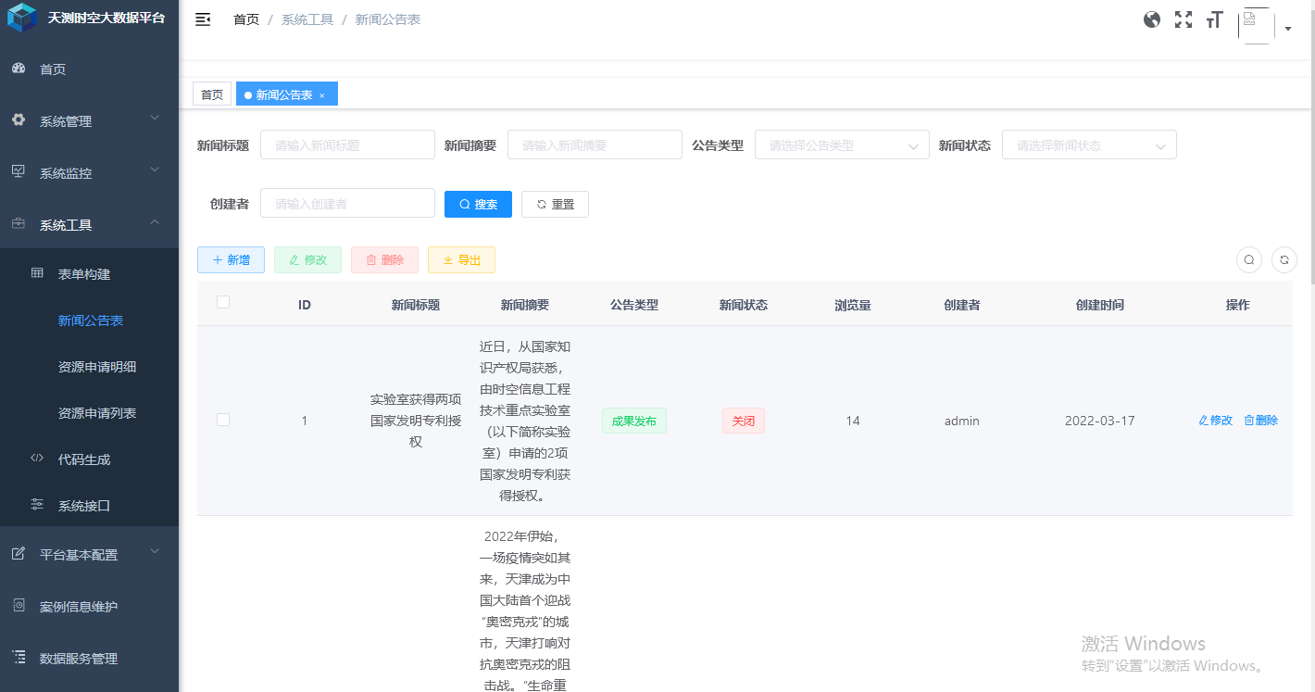Select the globe language-switch icon
1315x692 pixels.
coord(1151,19)
